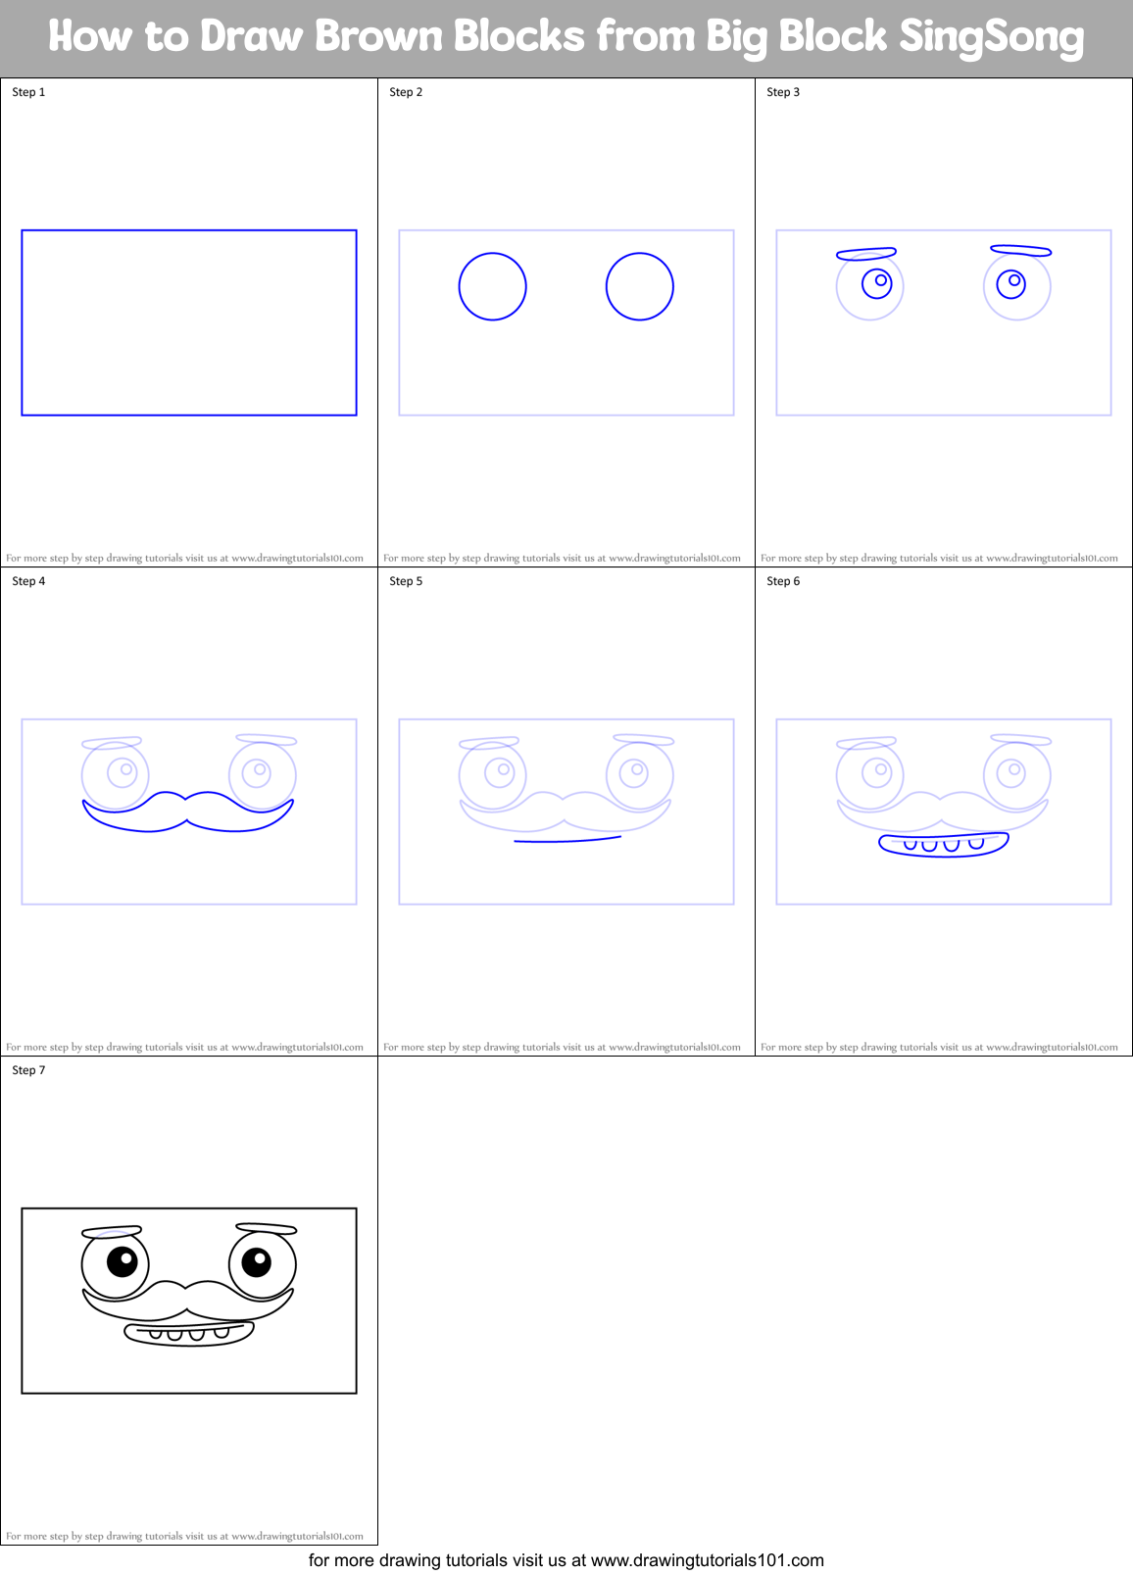The height and width of the screenshot is (1575, 1133).
Task: Click the Step 1 panel's 'For more step by step drawing tutorials' line
Action: point(184,558)
